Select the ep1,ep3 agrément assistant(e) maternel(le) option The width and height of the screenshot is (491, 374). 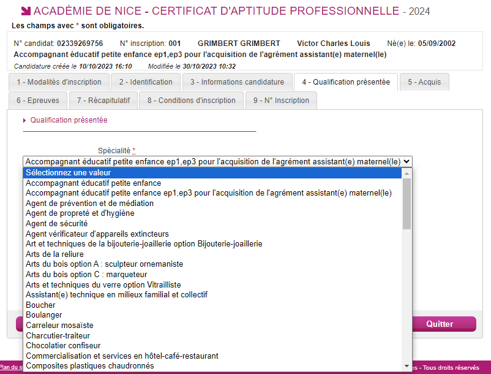click(x=212, y=193)
